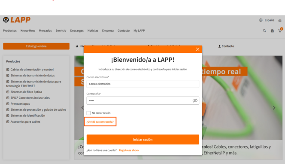Expand Prensaestopas category
Image resolution: width=285 pixels, height=164 pixels.
[x=18, y=104]
